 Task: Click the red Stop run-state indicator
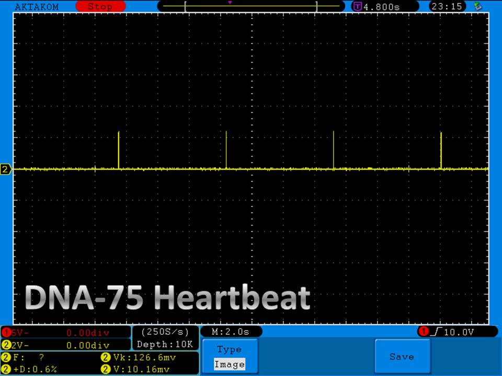coord(100,7)
